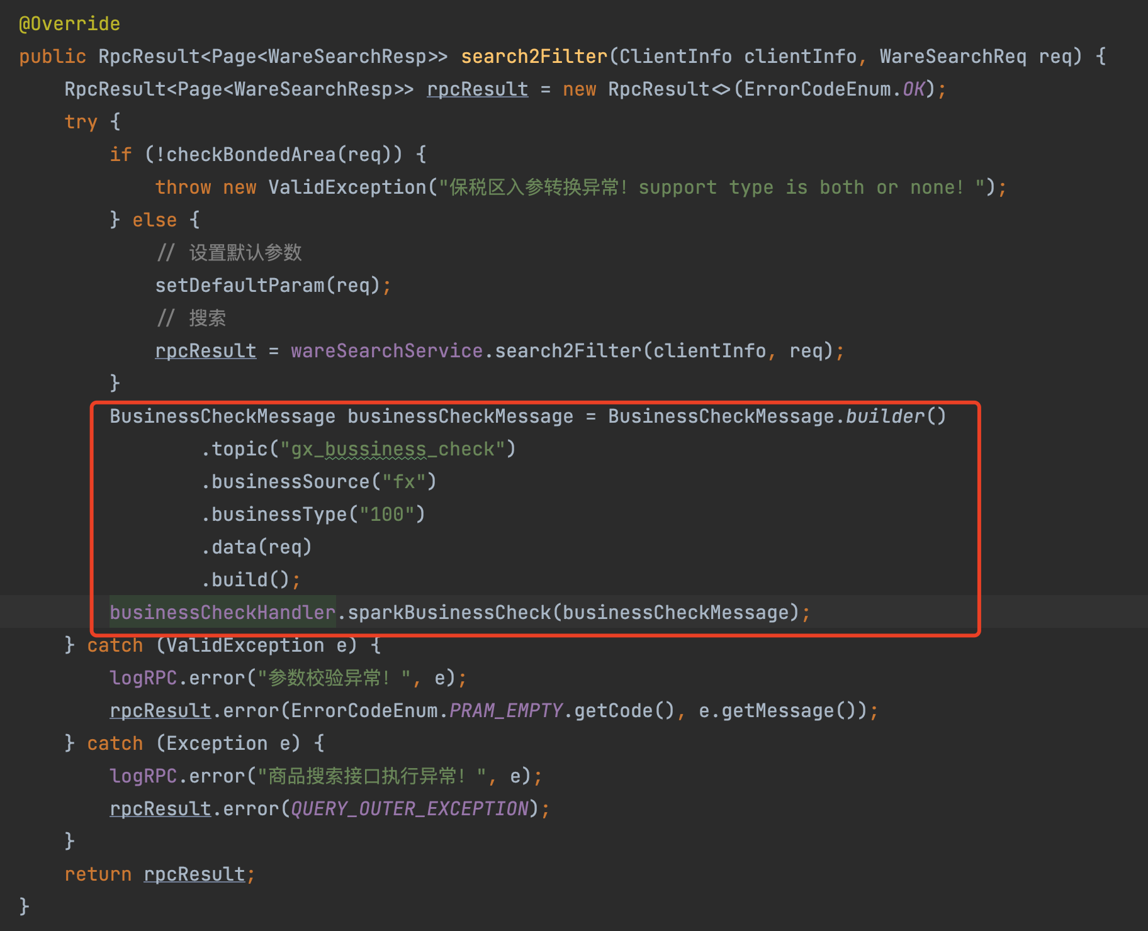This screenshot has height=931, width=1148.
Task: Click ValidException in the throw statement
Action: click(x=347, y=187)
